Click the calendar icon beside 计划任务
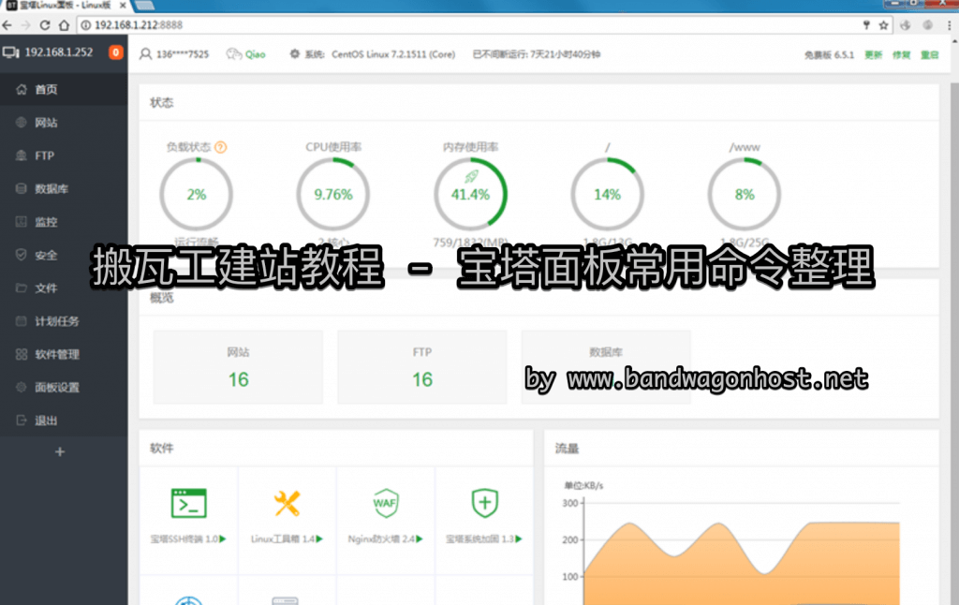The image size is (959, 605). tap(22, 320)
